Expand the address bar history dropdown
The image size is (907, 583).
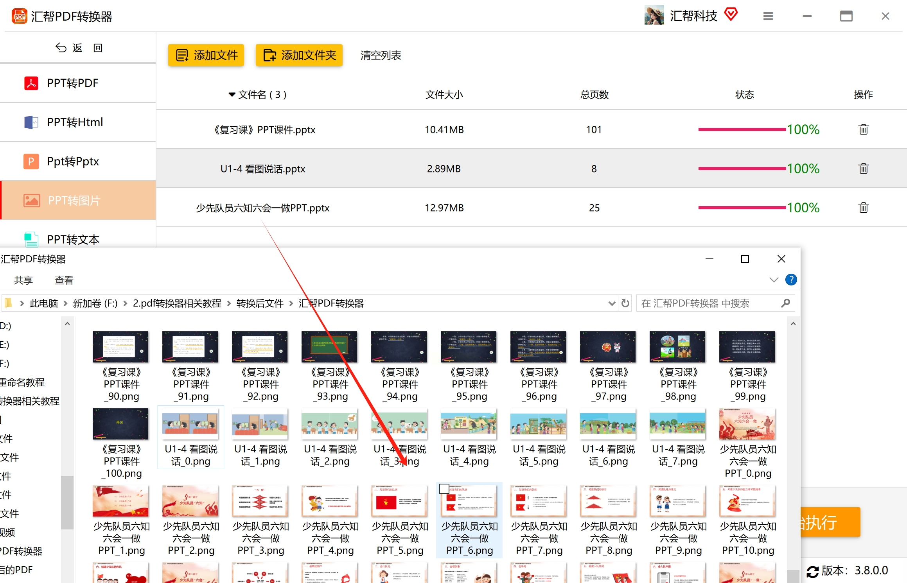612,303
